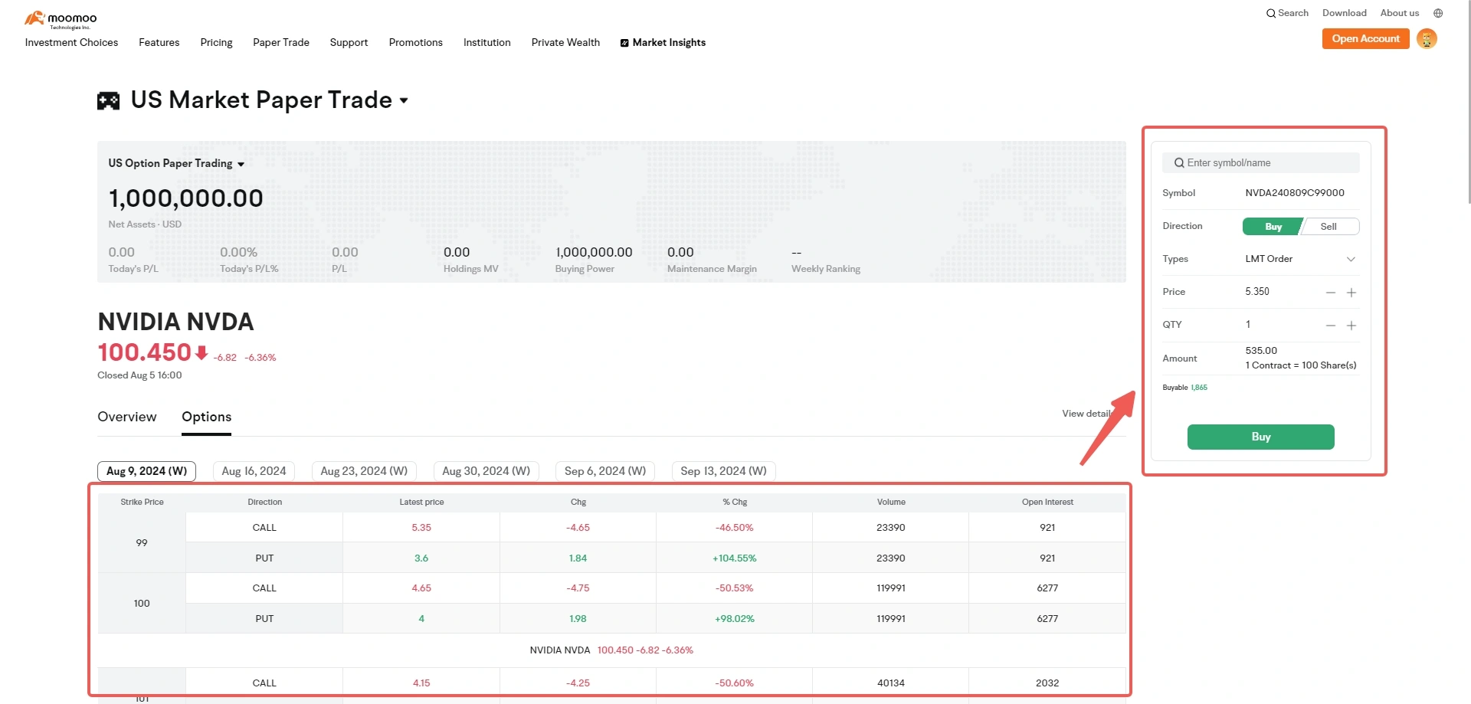Increase quantity with the QTY plus
Viewport: 1471px width, 704px height.
[1351, 326]
